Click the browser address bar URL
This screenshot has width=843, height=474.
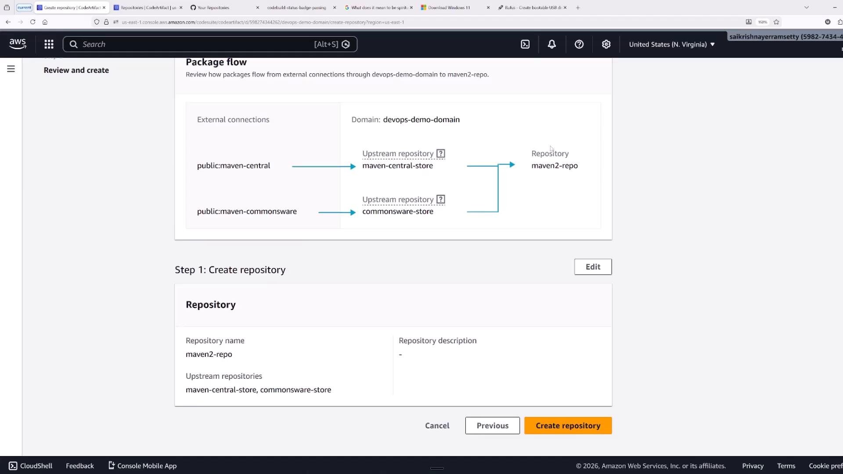click(x=263, y=22)
